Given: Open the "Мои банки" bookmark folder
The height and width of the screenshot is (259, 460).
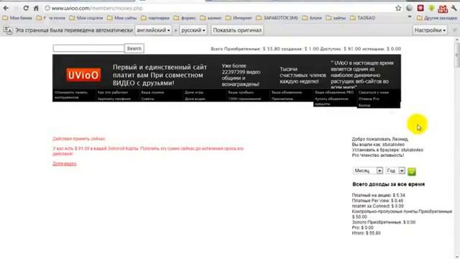Looking at the screenshot, I should [x=17, y=18].
